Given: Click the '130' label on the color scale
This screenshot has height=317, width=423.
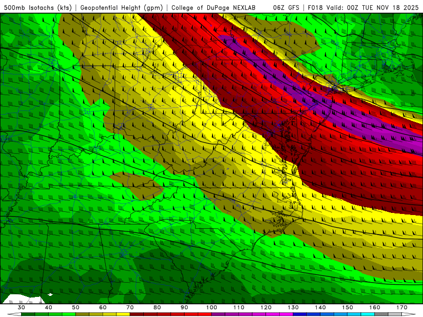Looking at the screenshot, I should pyautogui.click(x=293, y=307).
